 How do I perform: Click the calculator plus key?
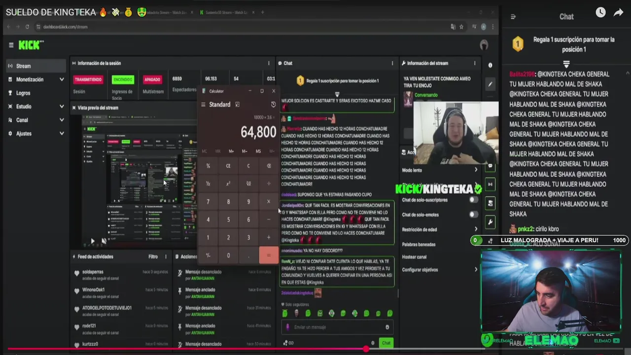pos(269,237)
